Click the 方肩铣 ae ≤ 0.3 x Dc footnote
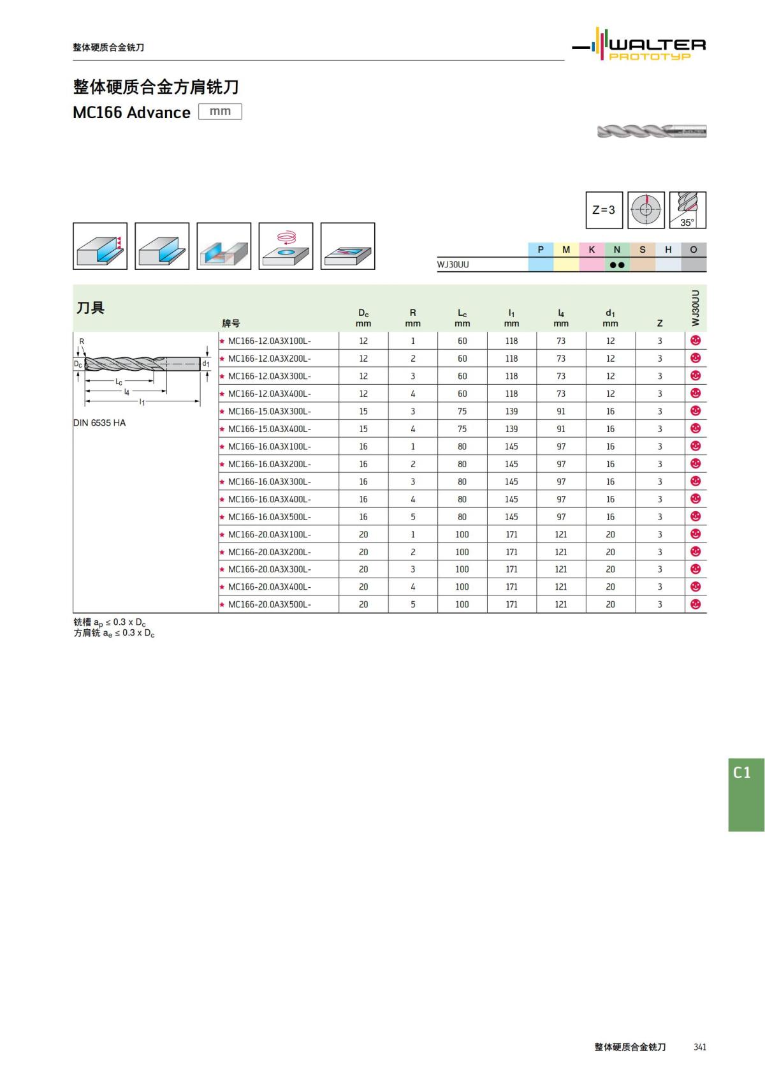 (114, 633)
